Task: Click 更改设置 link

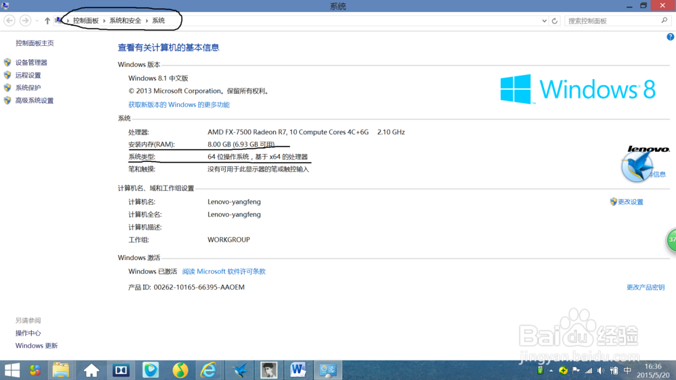Action: click(x=630, y=202)
